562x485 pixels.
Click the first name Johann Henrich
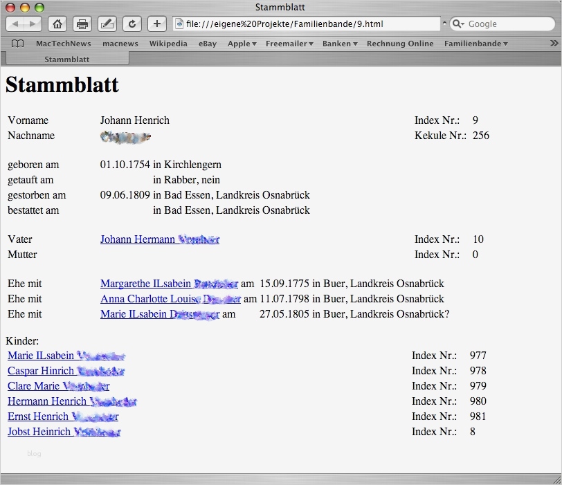tap(135, 120)
